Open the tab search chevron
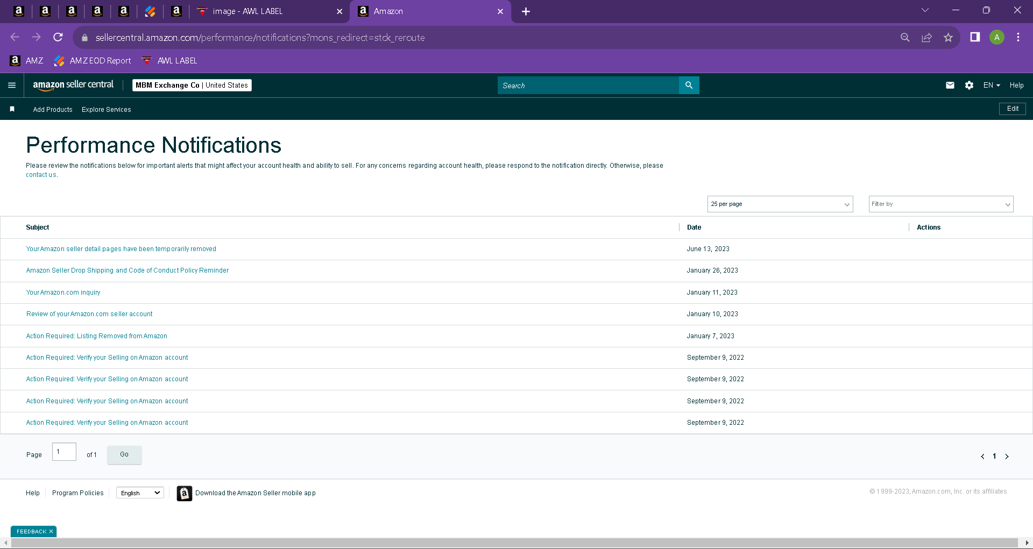The width and height of the screenshot is (1033, 549). (925, 10)
